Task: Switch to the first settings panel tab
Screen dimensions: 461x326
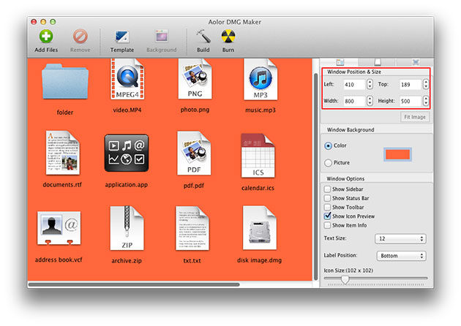Action: [340, 63]
